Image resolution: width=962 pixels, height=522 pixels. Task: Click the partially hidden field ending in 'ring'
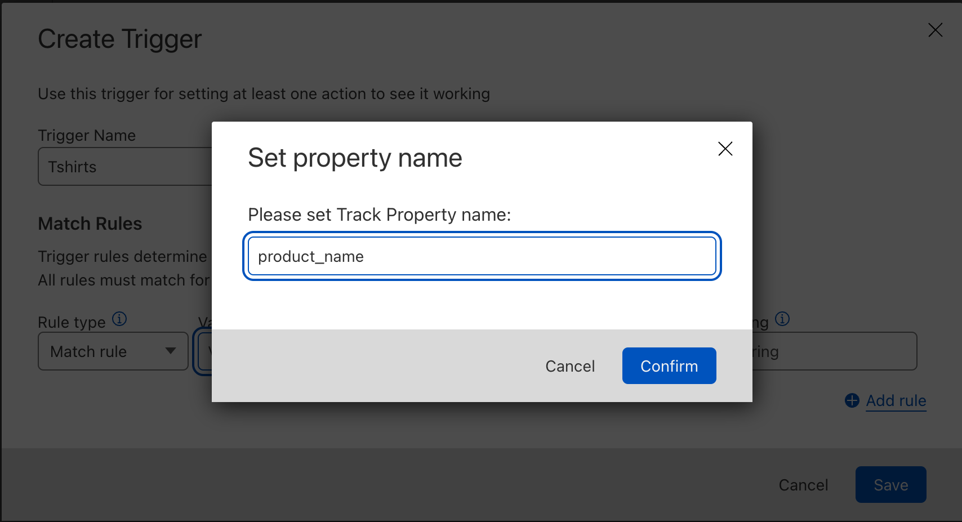click(x=834, y=351)
